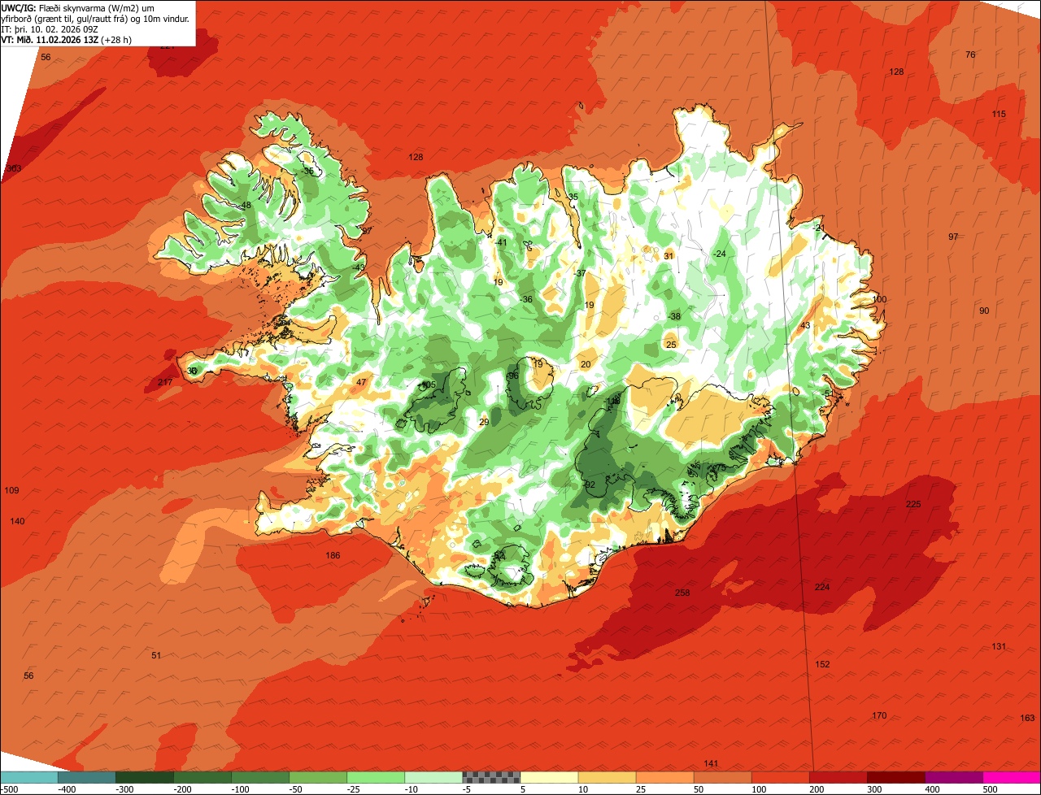1041x795 pixels.
Task: Select the negative value -24
Action: tap(719, 254)
